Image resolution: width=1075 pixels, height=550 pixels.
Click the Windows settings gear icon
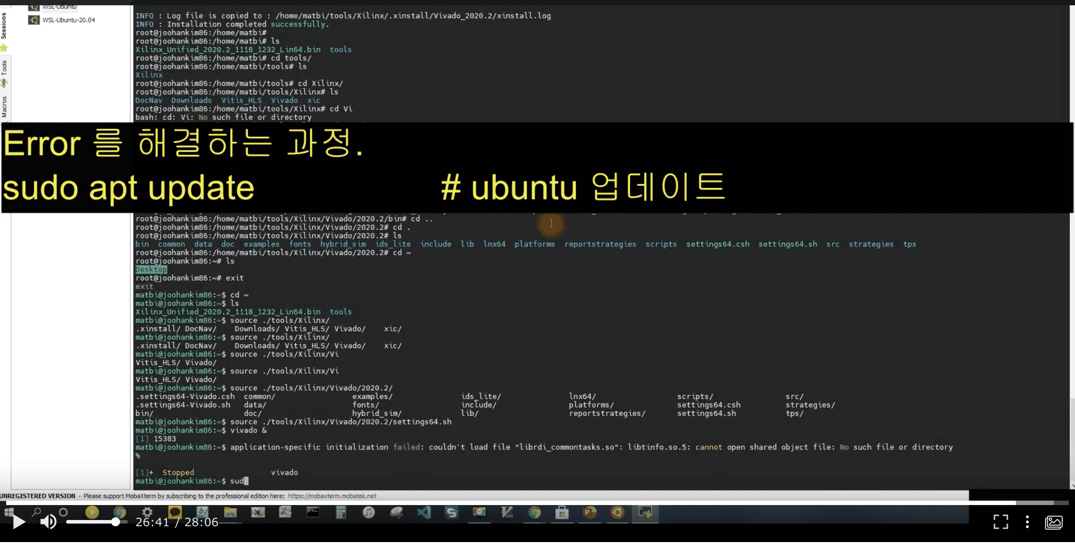pyautogui.click(x=147, y=512)
